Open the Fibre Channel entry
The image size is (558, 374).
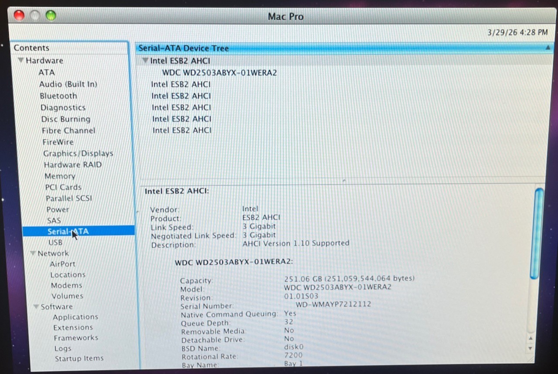(x=68, y=130)
